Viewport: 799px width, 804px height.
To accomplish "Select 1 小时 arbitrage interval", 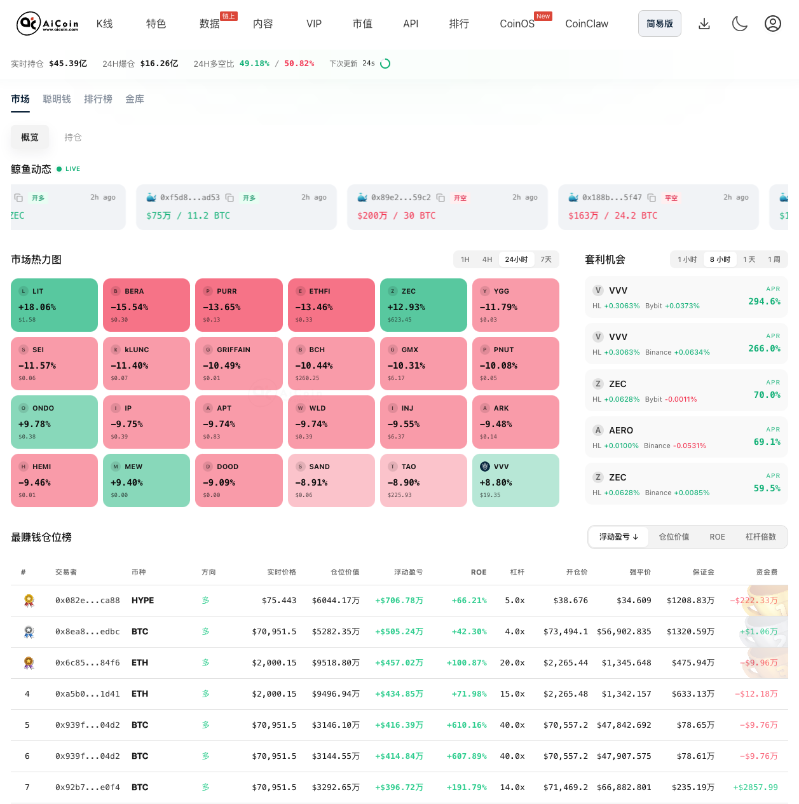I will tap(687, 259).
